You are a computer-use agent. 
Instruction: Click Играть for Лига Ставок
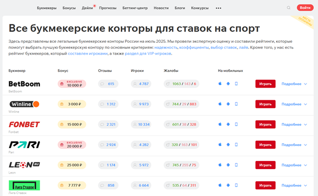click(266, 185)
